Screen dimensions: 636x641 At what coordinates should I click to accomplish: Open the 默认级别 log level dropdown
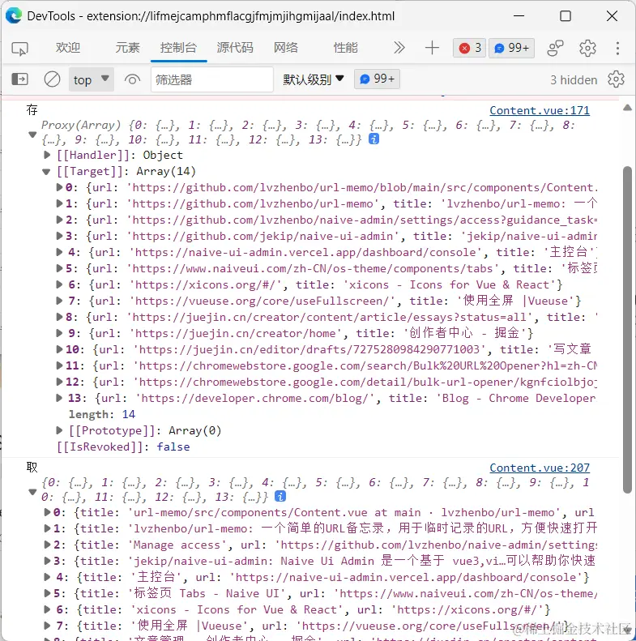pyautogui.click(x=314, y=79)
